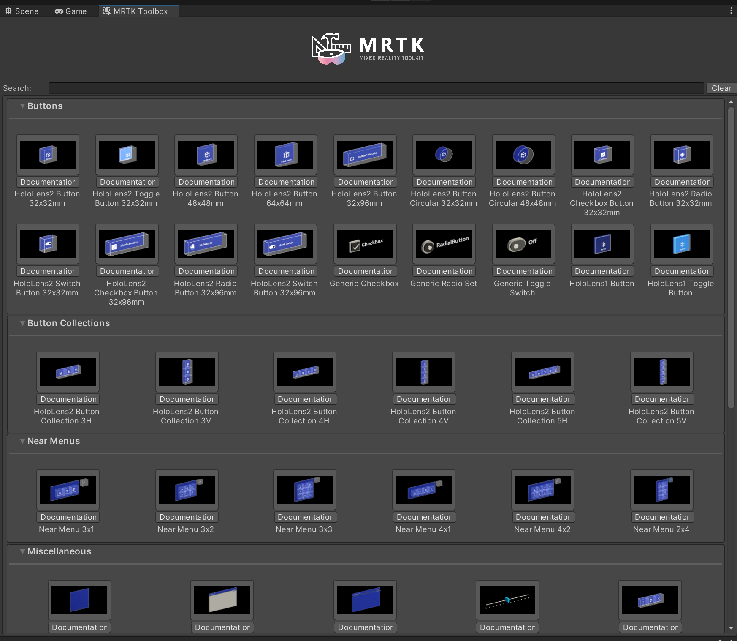This screenshot has height=641, width=737.
Task: Switch to the Game tab
Action: 71,11
